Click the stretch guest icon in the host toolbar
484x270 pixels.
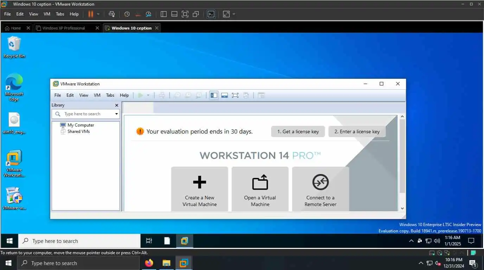coord(226,14)
